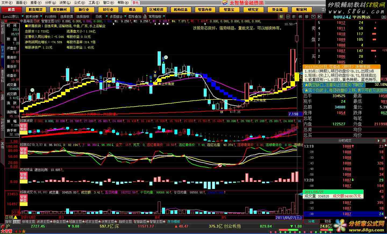
Task: Click the orange star icon in status bar
Action: (x=24, y=231)
